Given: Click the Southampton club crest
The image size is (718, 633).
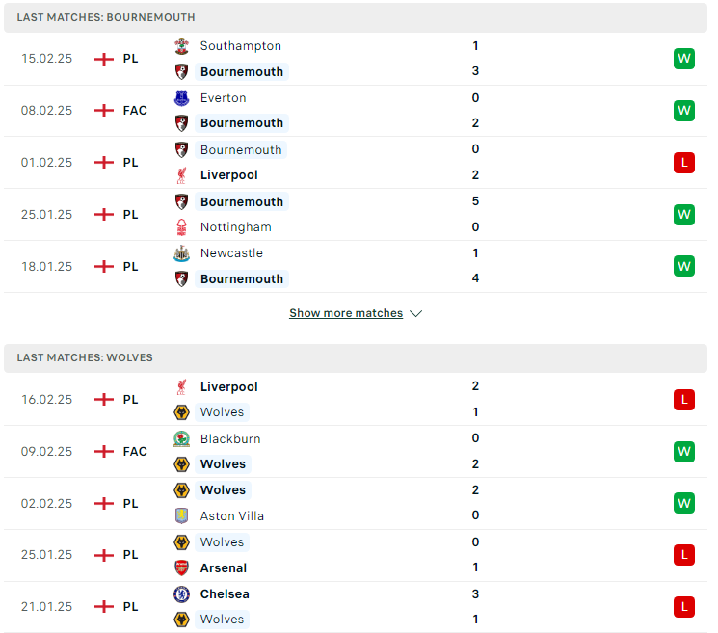Looking at the screenshot, I should coord(182,46).
